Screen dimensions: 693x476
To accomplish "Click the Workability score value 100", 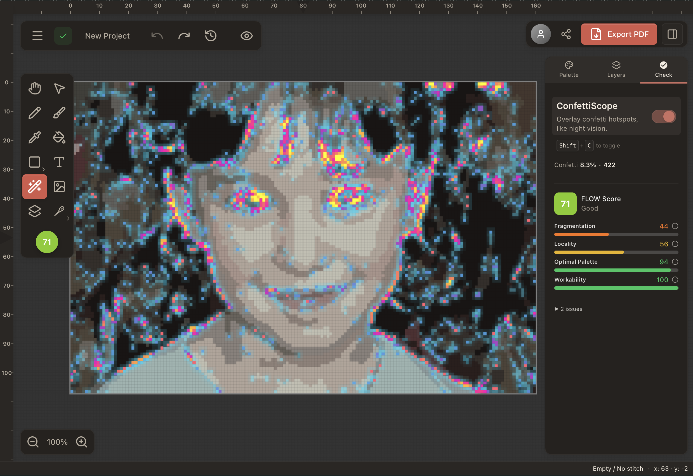I will click(662, 280).
